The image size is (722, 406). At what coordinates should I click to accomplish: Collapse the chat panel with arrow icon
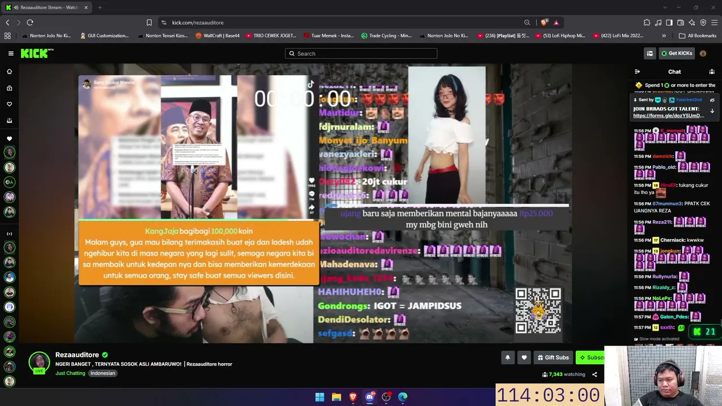pos(637,72)
